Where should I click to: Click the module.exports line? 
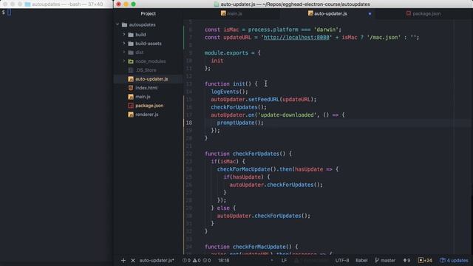[x=232, y=52]
